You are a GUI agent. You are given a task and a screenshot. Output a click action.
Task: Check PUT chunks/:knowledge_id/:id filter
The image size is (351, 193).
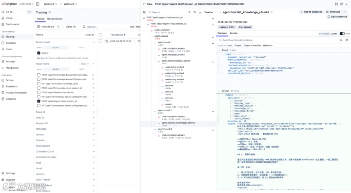click(x=39, y=83)
